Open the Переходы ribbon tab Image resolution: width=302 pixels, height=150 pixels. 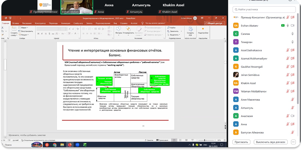point(53,23)
